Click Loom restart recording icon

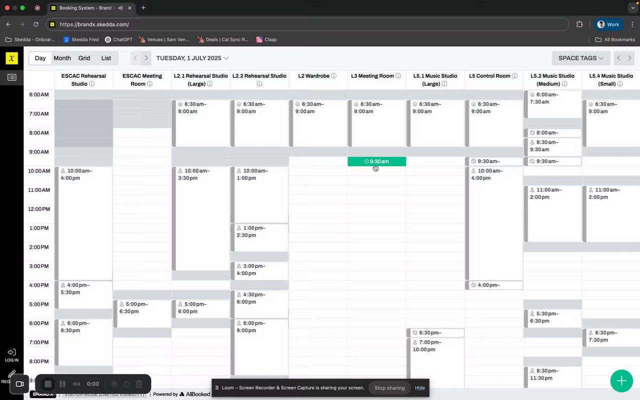[x=127, y=384]
